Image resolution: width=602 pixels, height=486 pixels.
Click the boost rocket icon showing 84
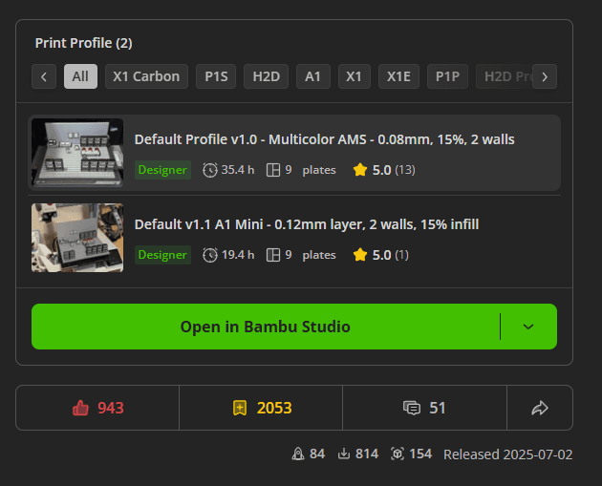coord(298,454)
